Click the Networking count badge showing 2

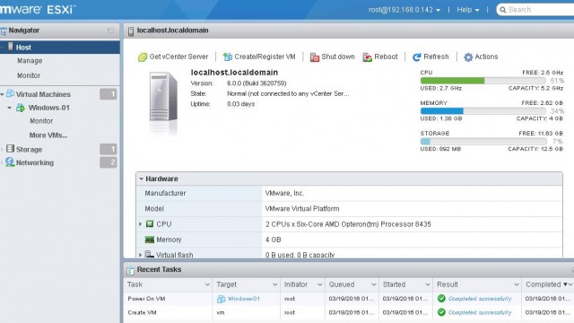tap(109, 162)
